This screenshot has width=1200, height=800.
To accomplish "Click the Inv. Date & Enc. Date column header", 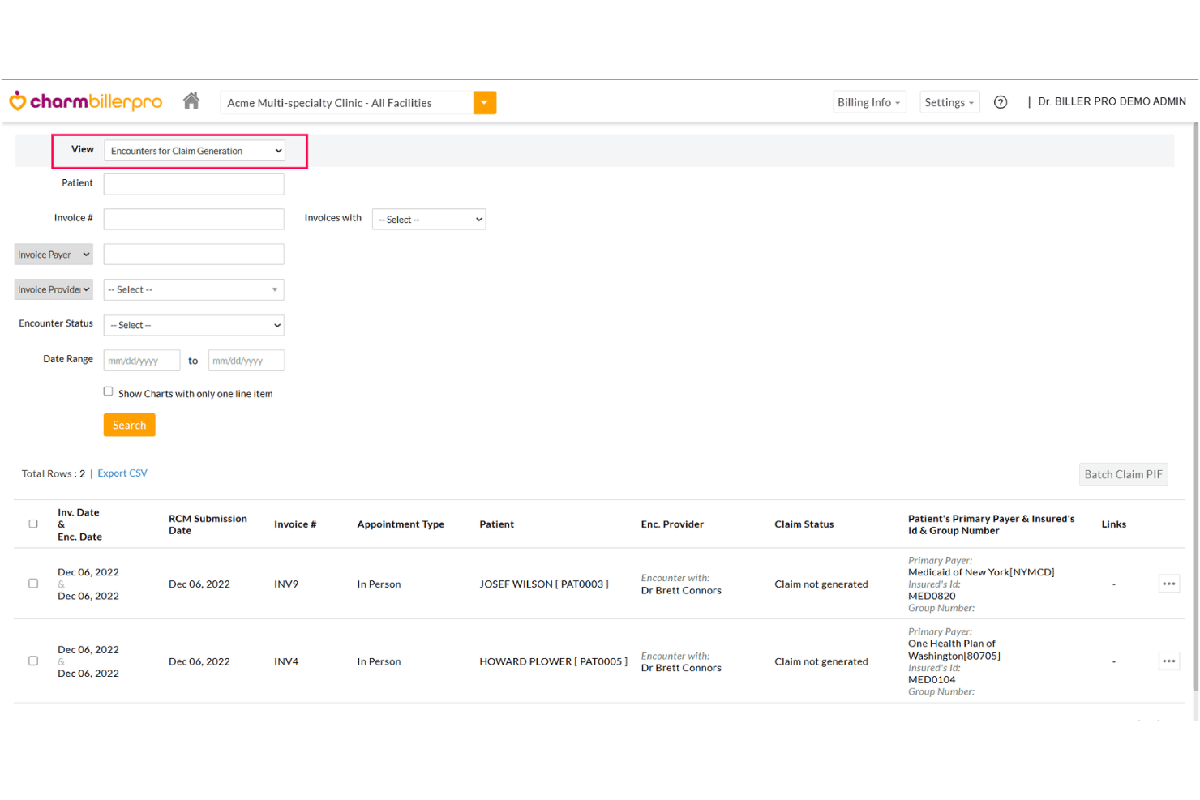I will (x=79, y=524).
